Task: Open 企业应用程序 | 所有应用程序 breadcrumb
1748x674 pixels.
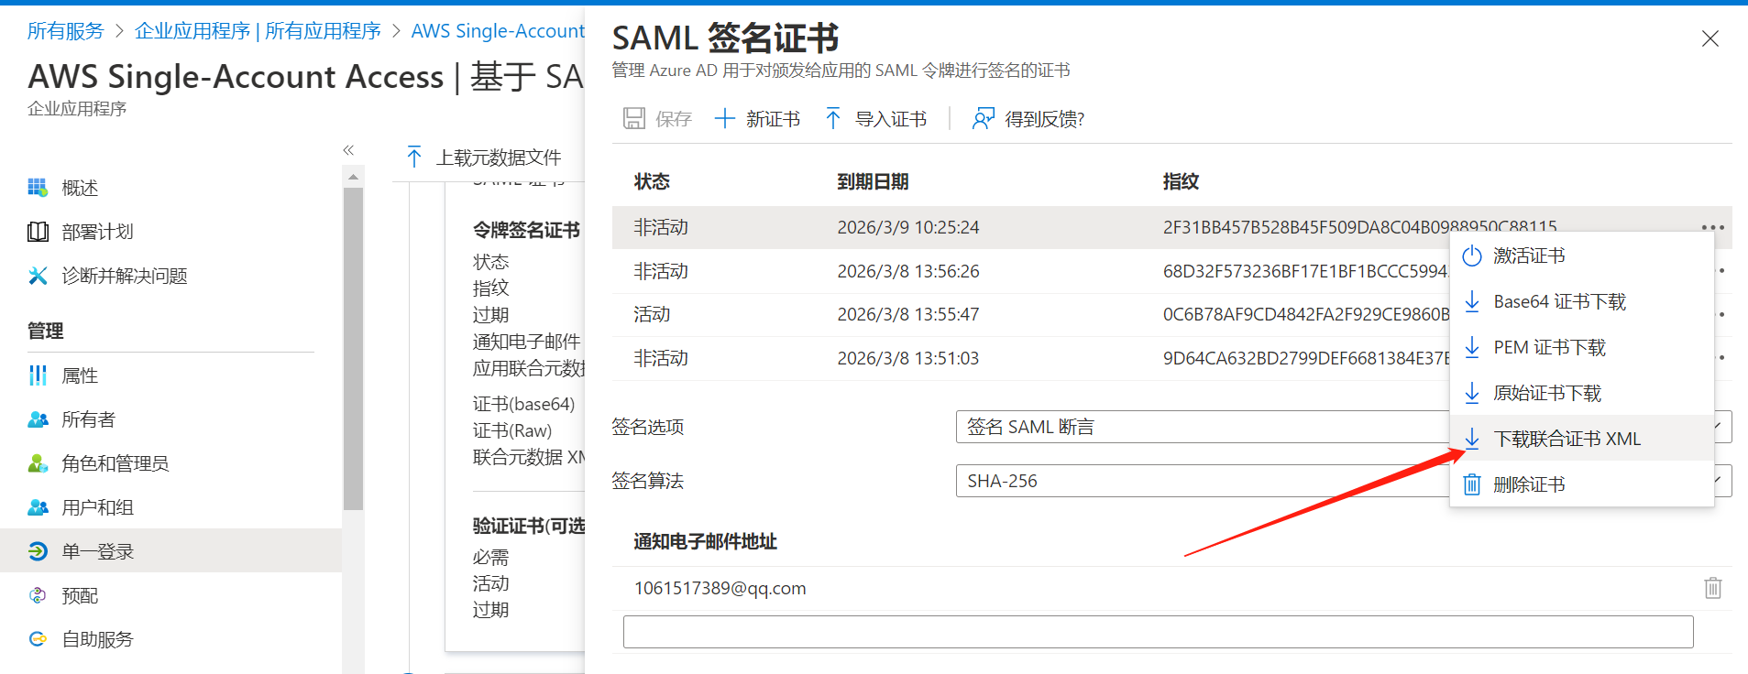Action: (258, 31)
